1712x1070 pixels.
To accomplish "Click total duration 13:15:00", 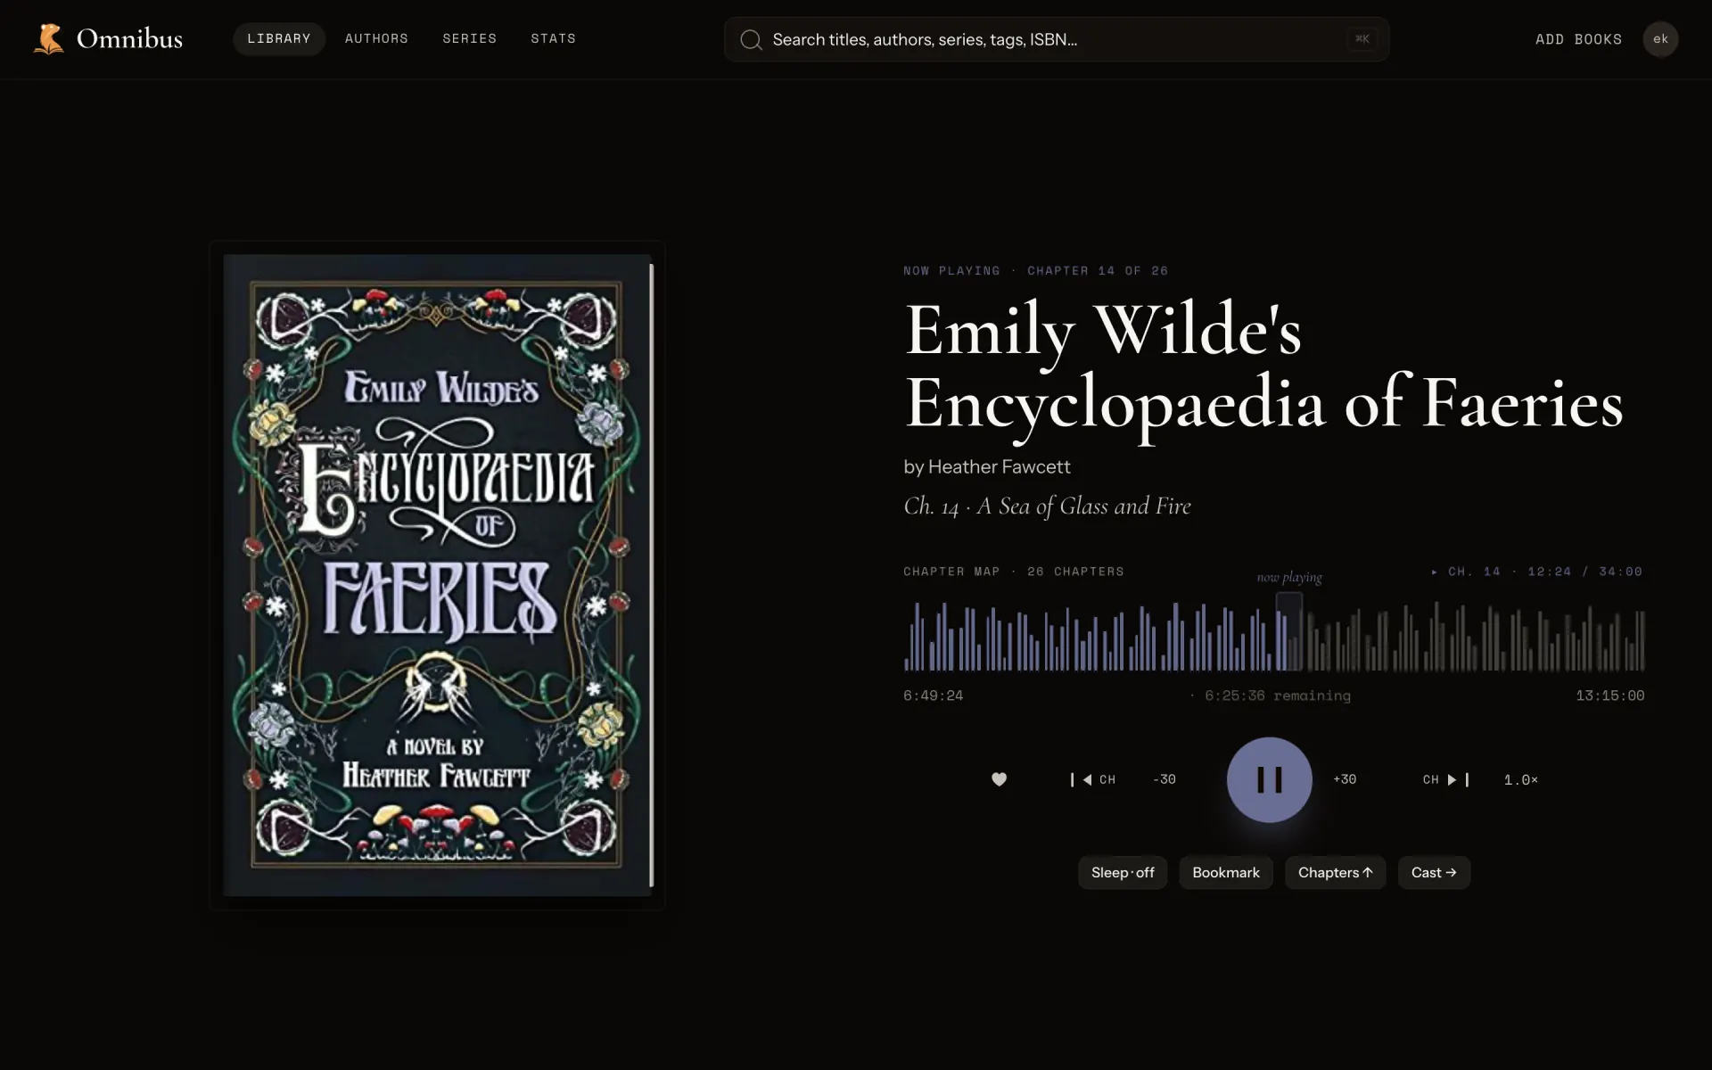I will pos(1609,695).
